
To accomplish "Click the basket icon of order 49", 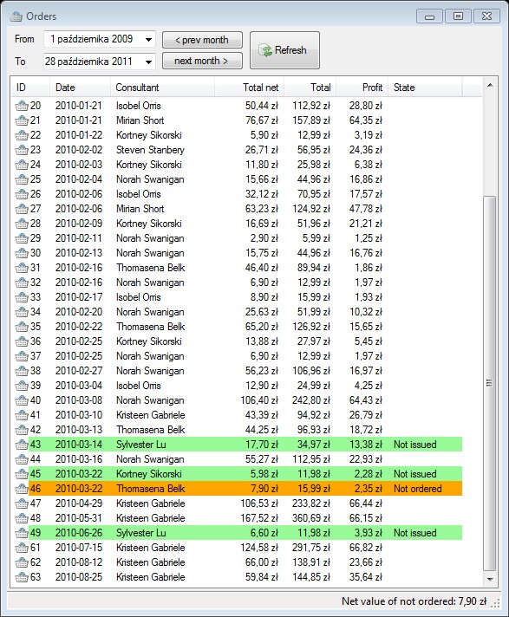I will [22, 533].
